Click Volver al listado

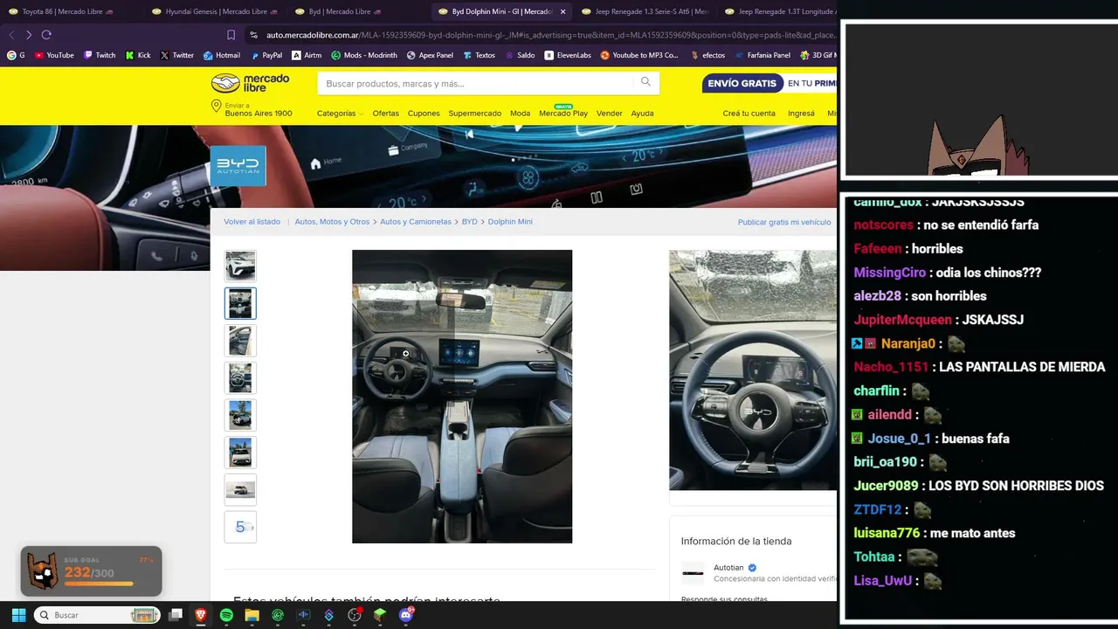click(252, 222)
